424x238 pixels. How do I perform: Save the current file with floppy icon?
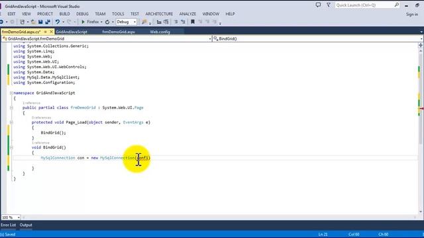[x=40, y=22]
